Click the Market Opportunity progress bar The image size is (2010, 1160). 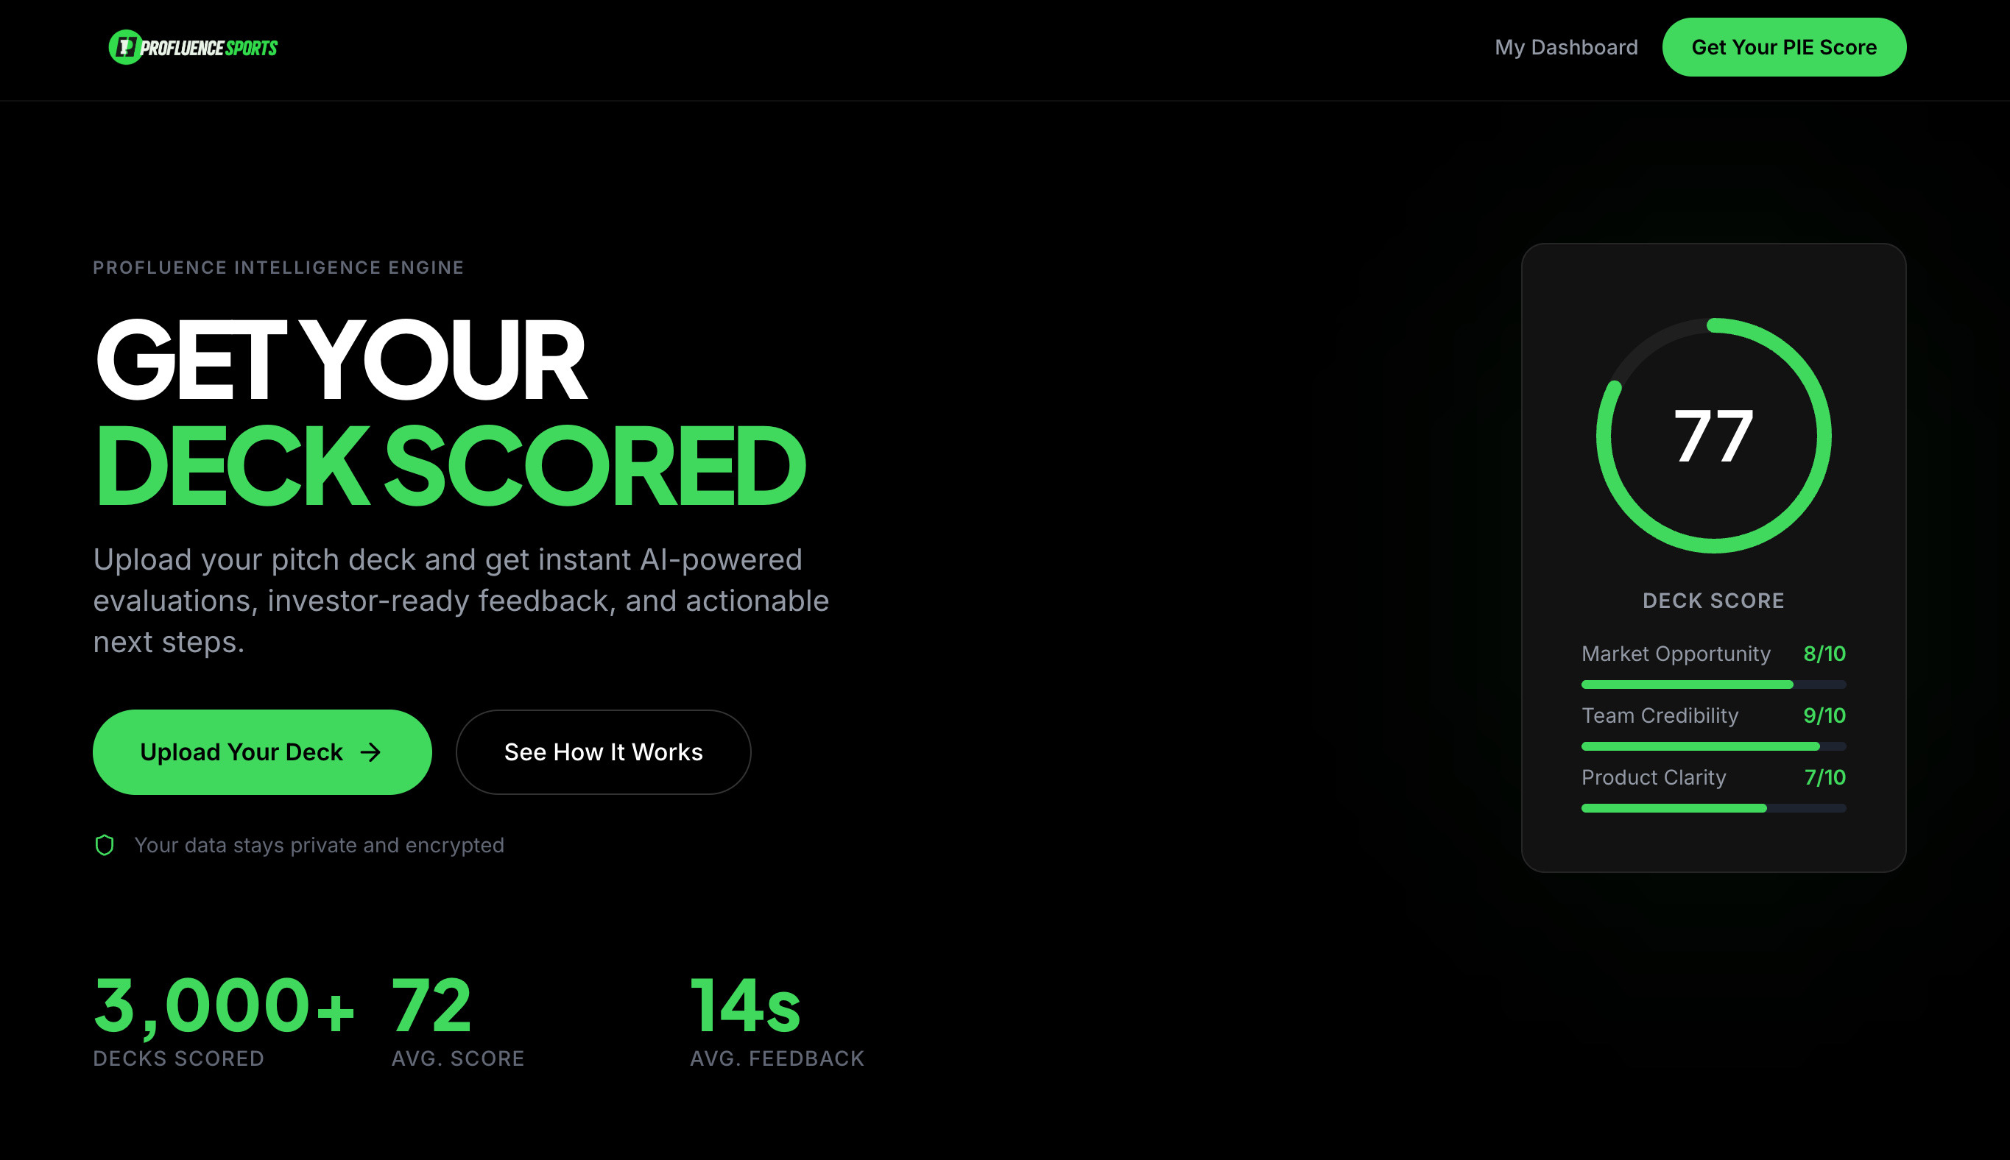[1713, 685]
